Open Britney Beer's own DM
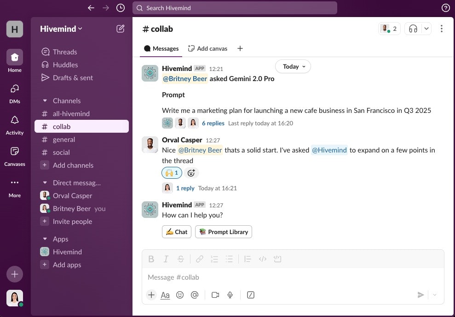The width and height of the screenshot is (455, 317). [x=81, y=209]
